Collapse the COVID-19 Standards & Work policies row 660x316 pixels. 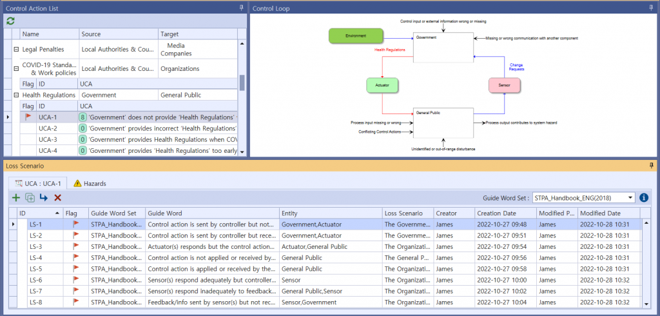pos(16,68)
